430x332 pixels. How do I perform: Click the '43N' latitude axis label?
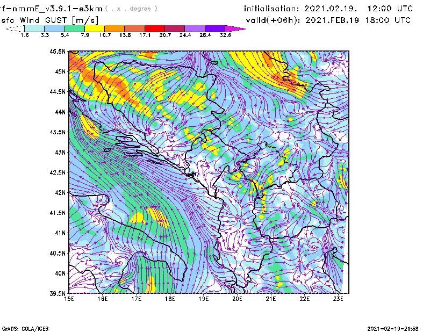60,152
